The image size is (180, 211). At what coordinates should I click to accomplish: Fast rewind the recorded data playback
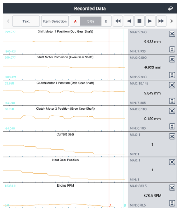coord(118,21)
